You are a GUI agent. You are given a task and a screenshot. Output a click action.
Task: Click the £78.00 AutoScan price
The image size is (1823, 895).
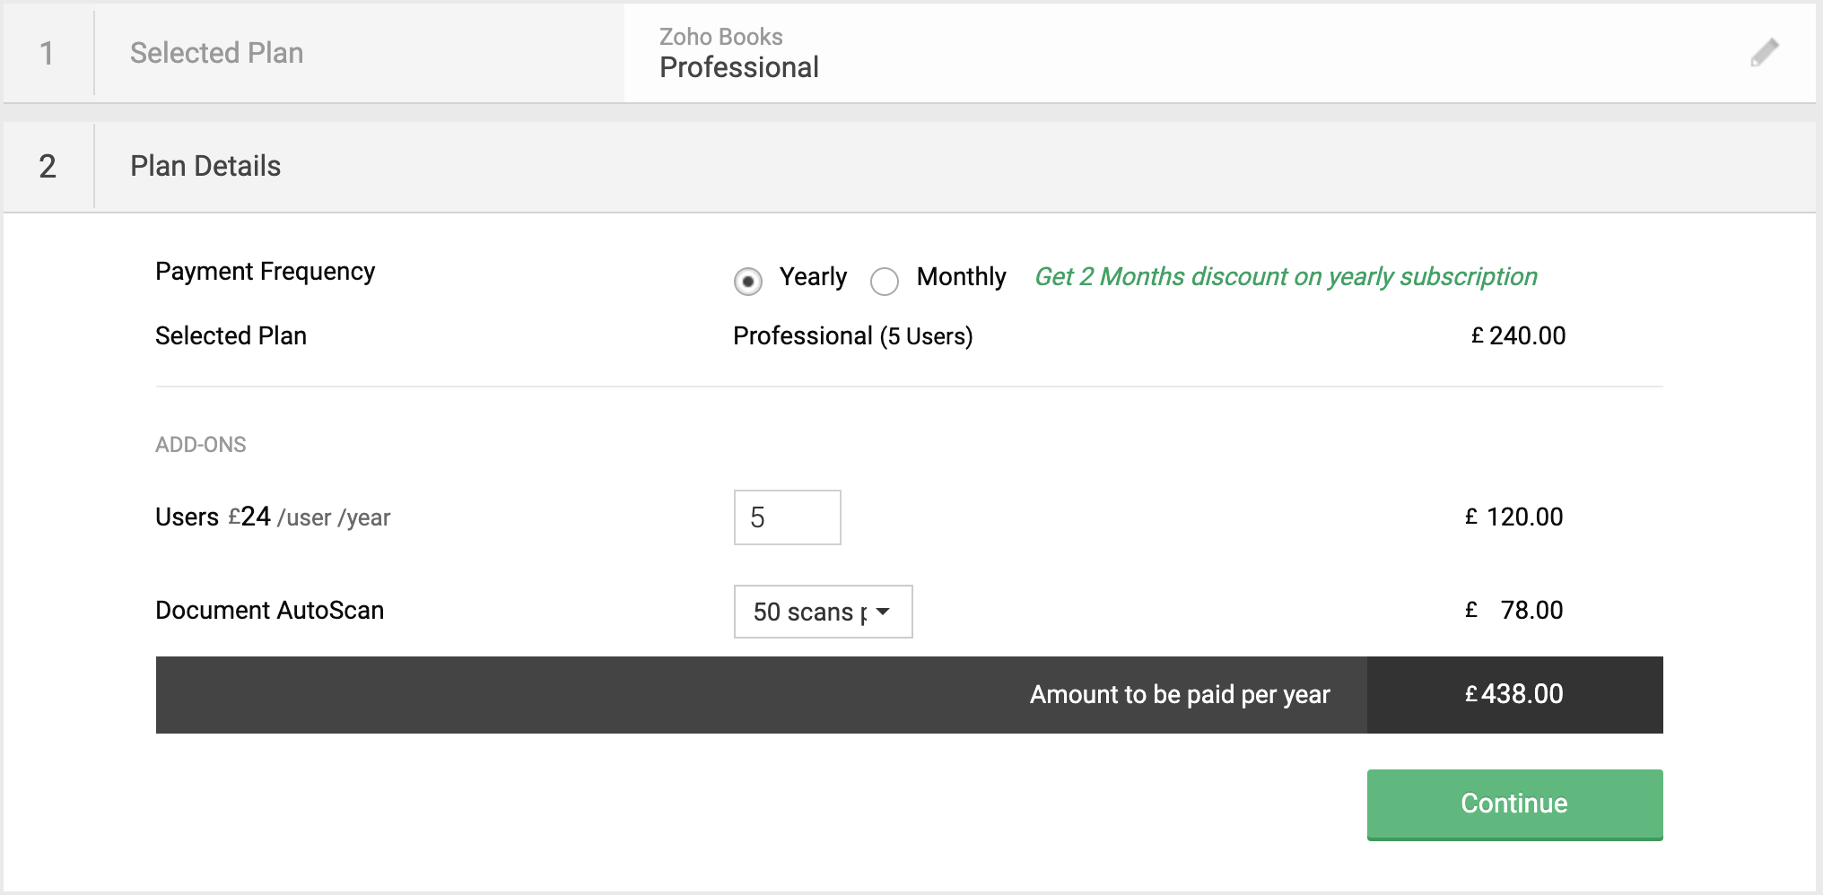1516,611
